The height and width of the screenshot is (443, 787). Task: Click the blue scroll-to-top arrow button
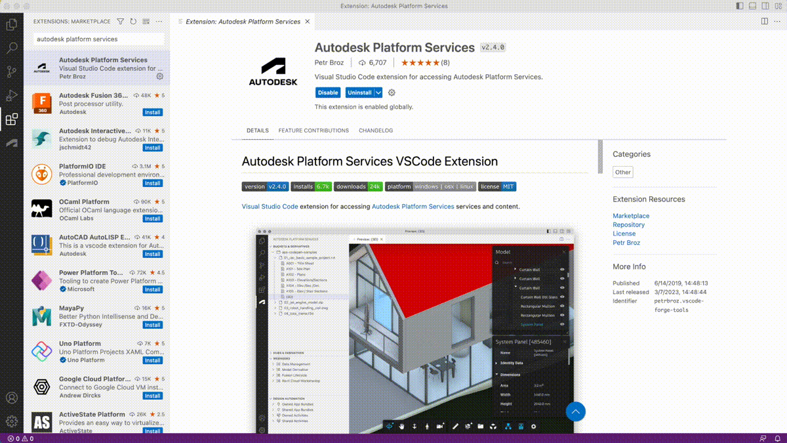(575, 411)
